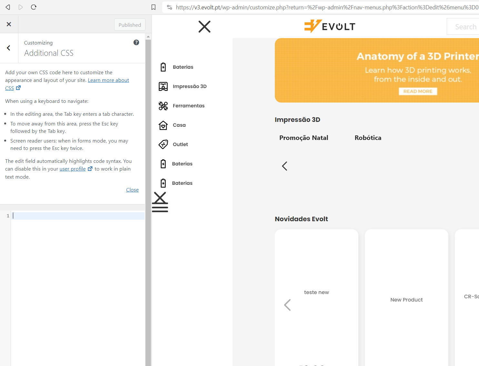Open the user profile link
479x366 pixels.
point(73,169)
